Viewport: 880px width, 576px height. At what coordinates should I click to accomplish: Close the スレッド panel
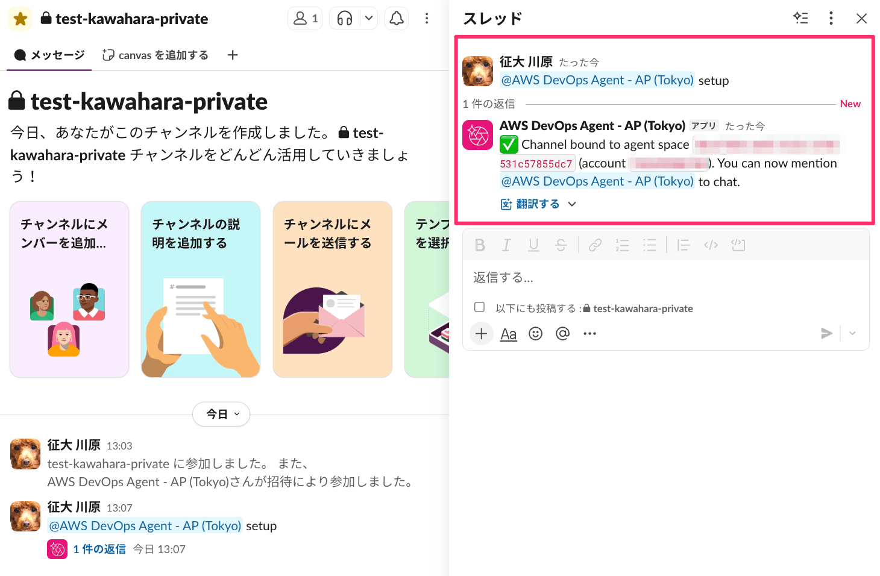tap(862, 18)
